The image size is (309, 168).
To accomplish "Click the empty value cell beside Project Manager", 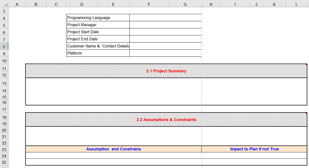I will click(x=165, y=25).
